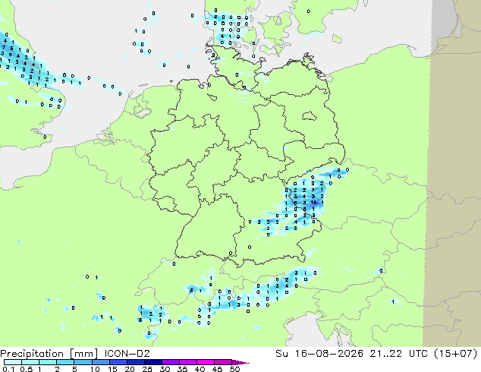
Task: Click the '[mm]' unit label
Action: (x=83, y=354)
